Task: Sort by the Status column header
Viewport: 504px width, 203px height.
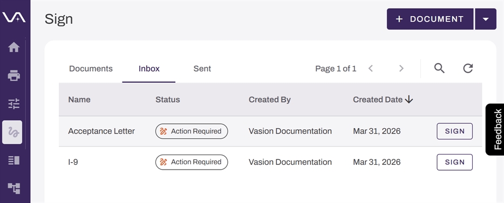Action: click(168, 100)
